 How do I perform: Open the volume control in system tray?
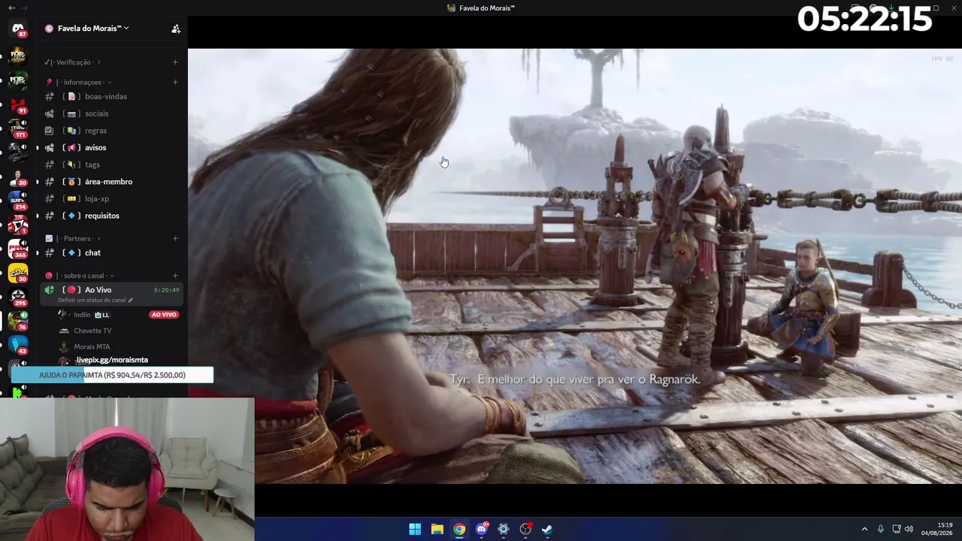point(909,529)
